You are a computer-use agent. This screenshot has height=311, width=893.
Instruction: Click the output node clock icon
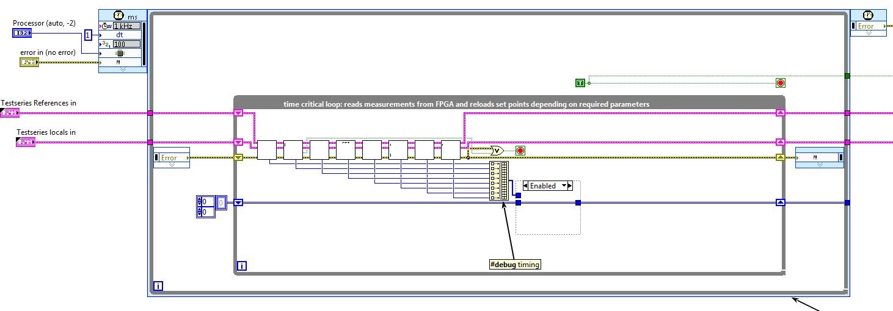point(869,16)
